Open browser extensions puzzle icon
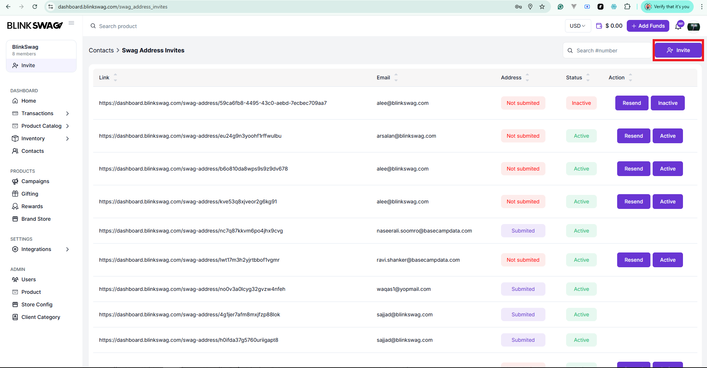Image resolution: width=707 pixels, height=368 pixels. (627, 7)
